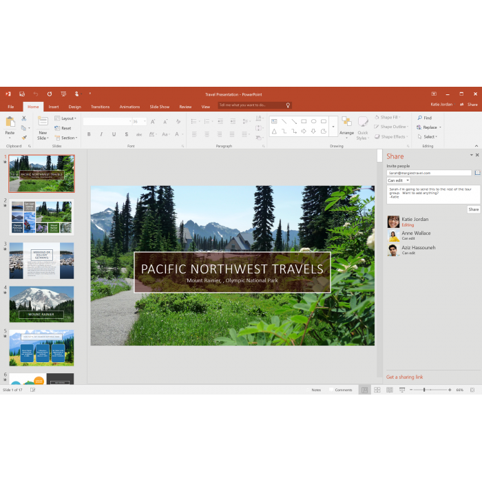Click the New Slide icon
Screen dimensions: 482x482
43,121
